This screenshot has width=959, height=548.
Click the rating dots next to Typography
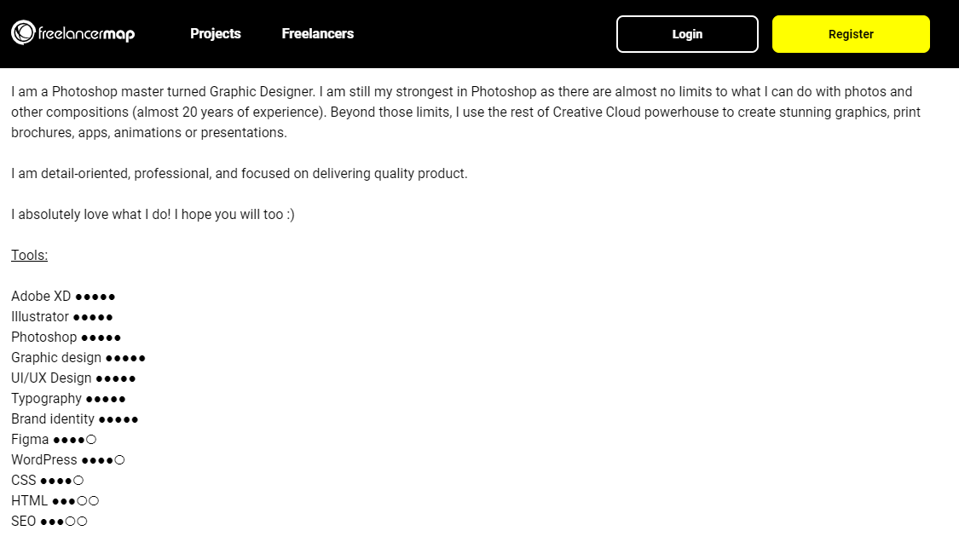tap(107, 398)
